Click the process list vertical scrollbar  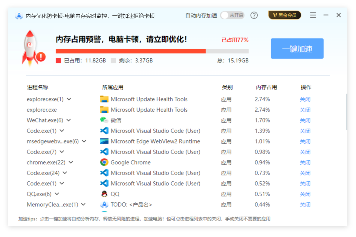click(x=347, y=112)
